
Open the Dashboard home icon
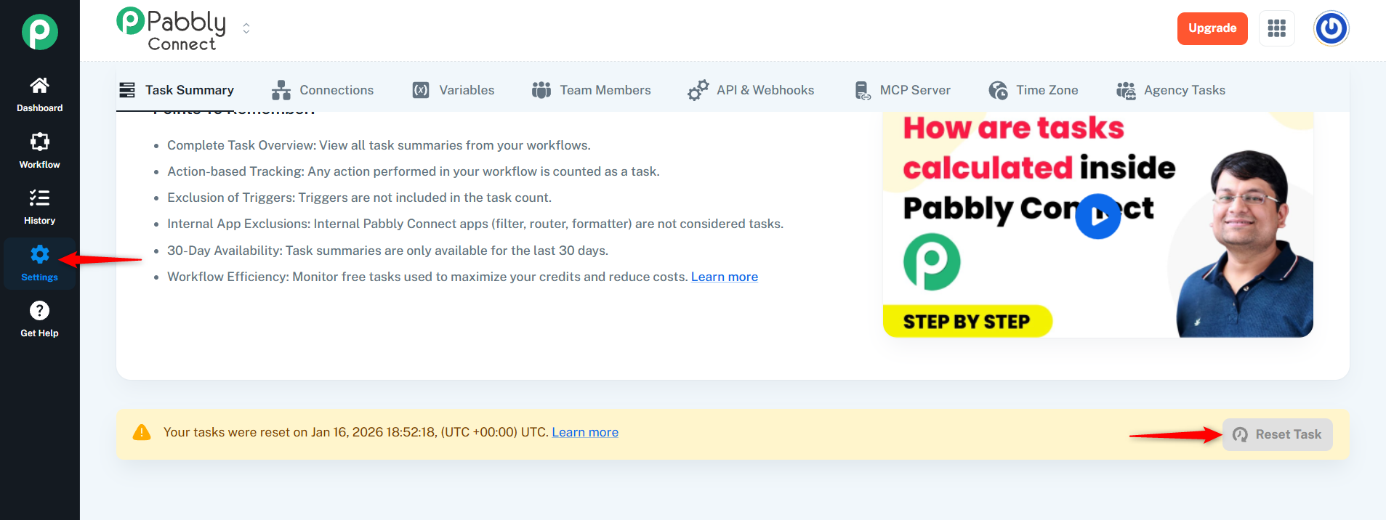tap(39, 86)
